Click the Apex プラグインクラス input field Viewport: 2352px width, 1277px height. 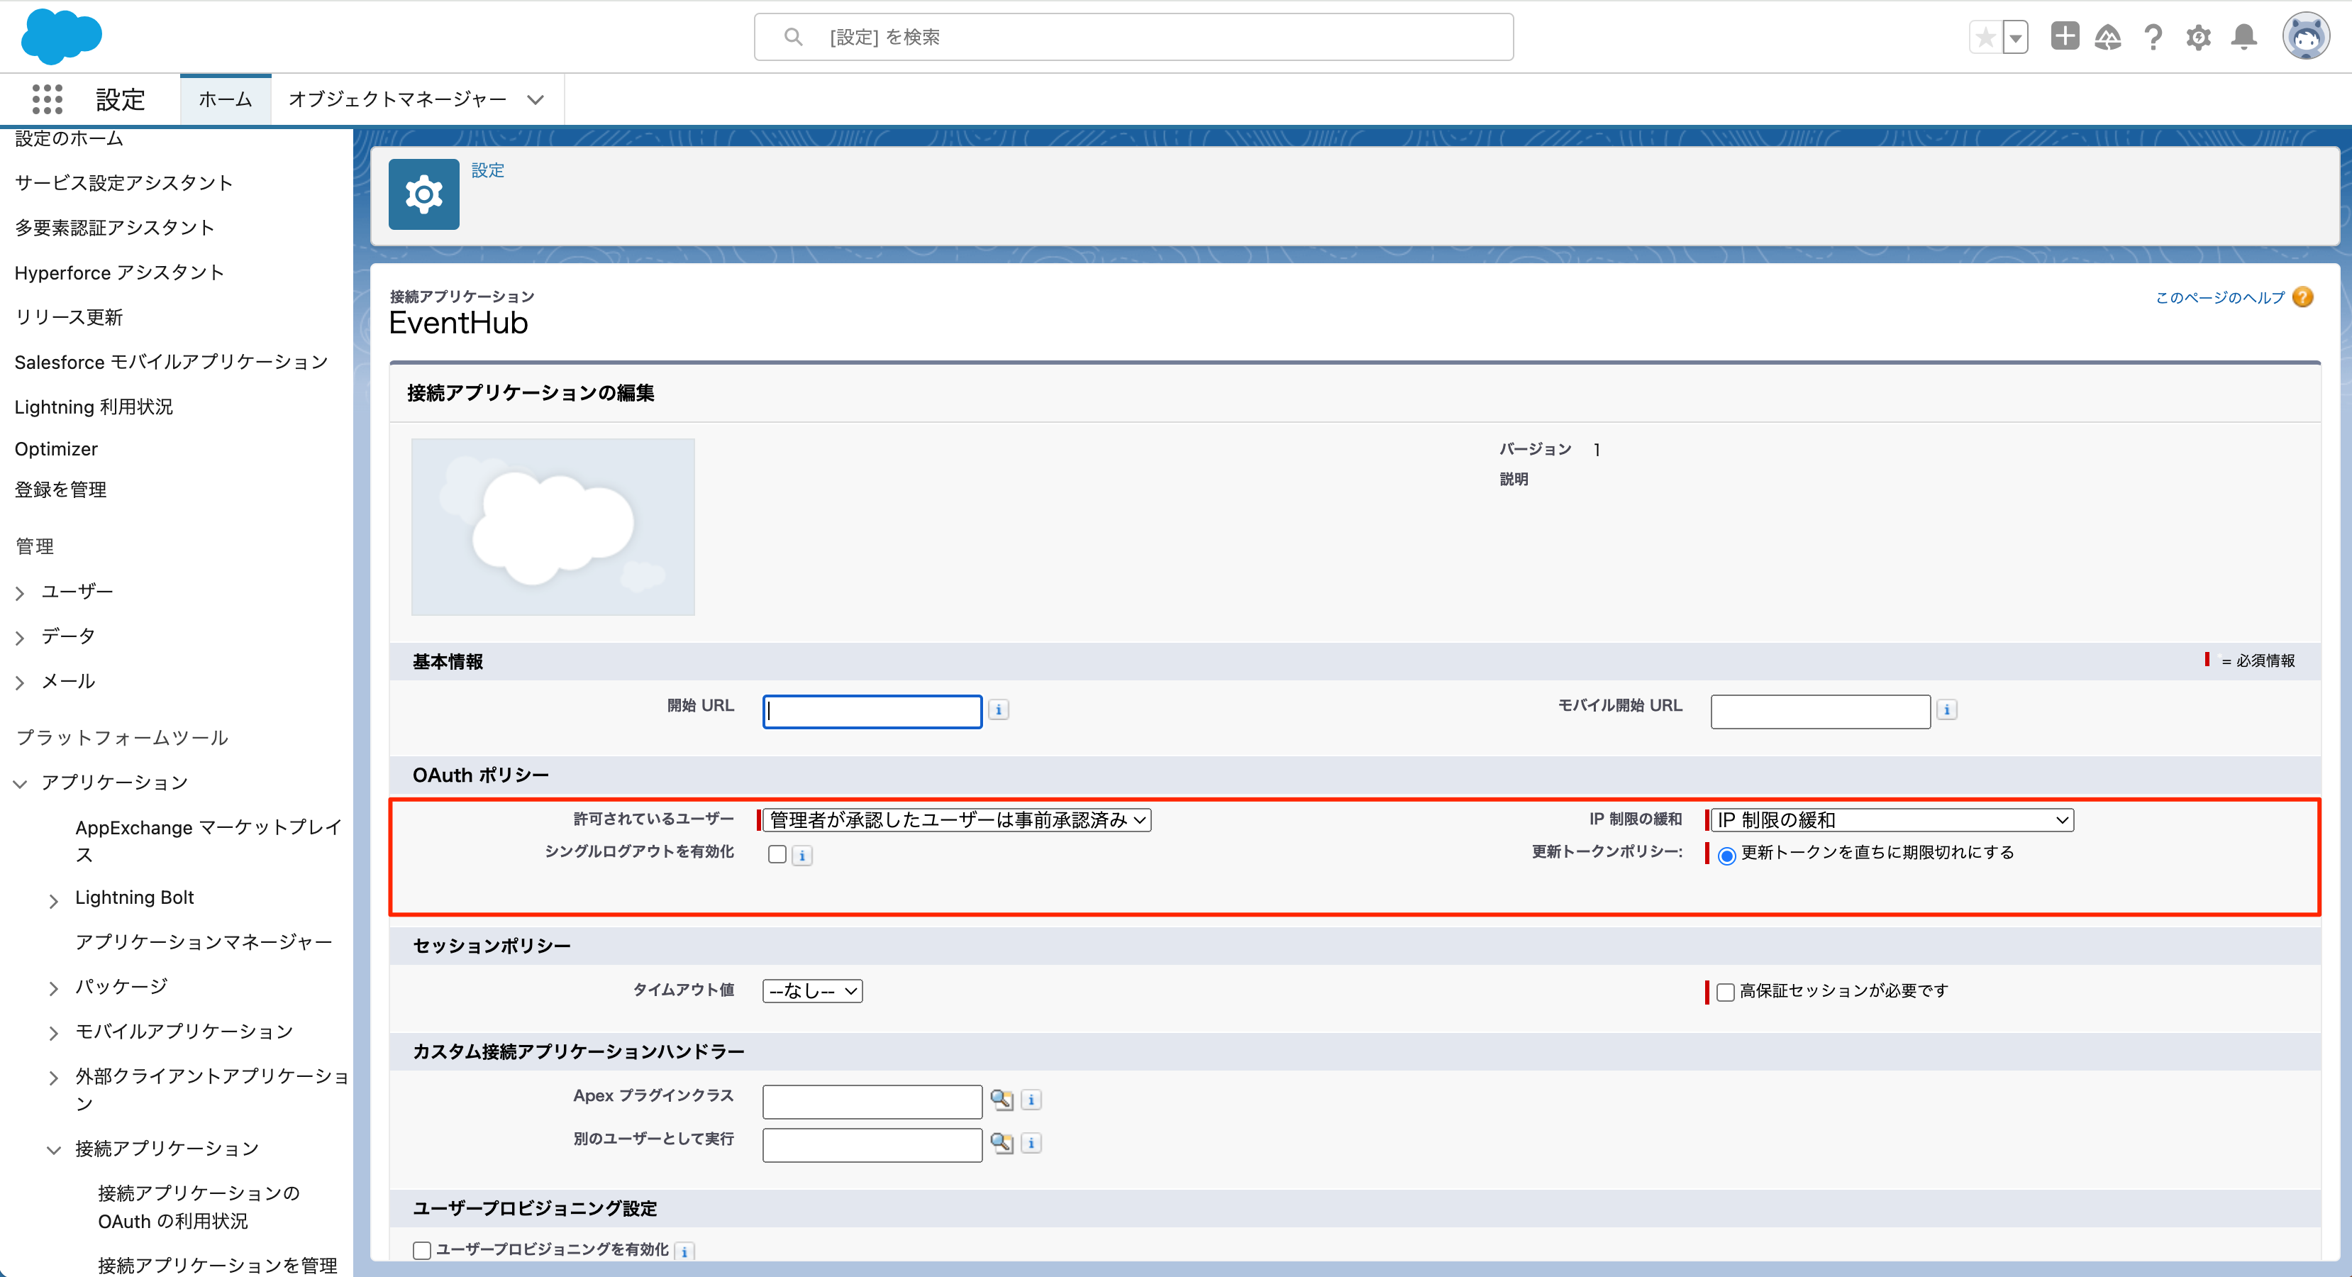872,1102
